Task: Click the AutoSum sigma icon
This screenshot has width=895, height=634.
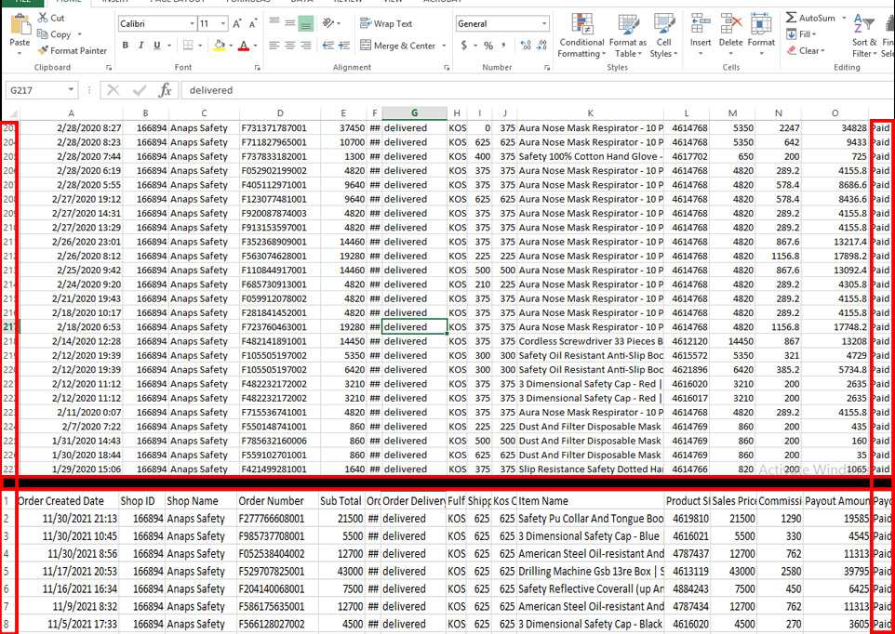Action: 791,18
